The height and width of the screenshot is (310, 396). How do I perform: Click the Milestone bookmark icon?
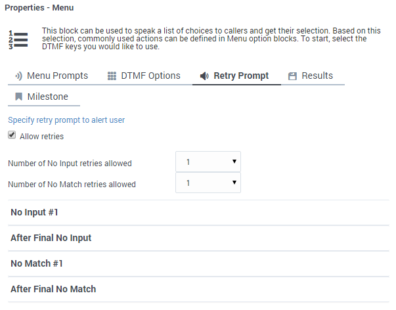[x=19, y=97]
